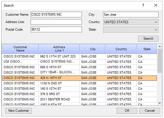The image size is (164, 118).
Task: Select the U32 CISCO... customer row
Action: (x=79, y=62)
